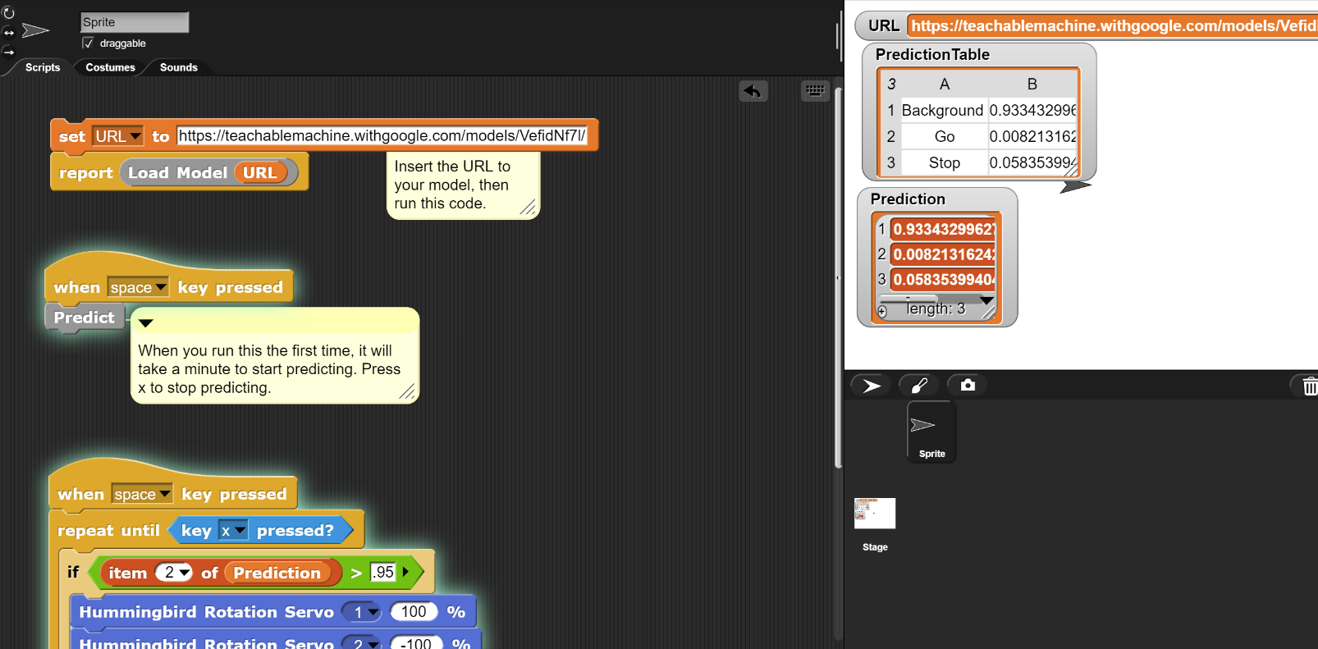1318x649 pixels.
Task: Select the Sprite icon in the corral
Action: point(931,432)
